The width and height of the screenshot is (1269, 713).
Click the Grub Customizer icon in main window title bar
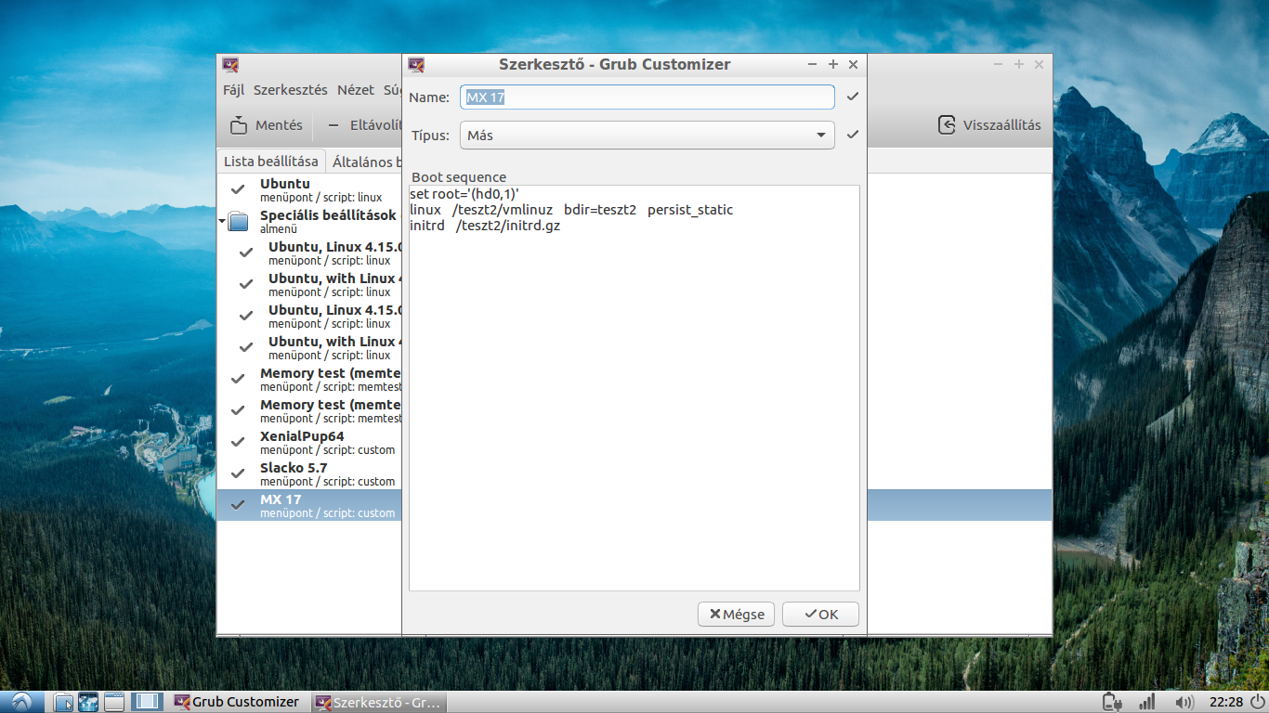230,64
